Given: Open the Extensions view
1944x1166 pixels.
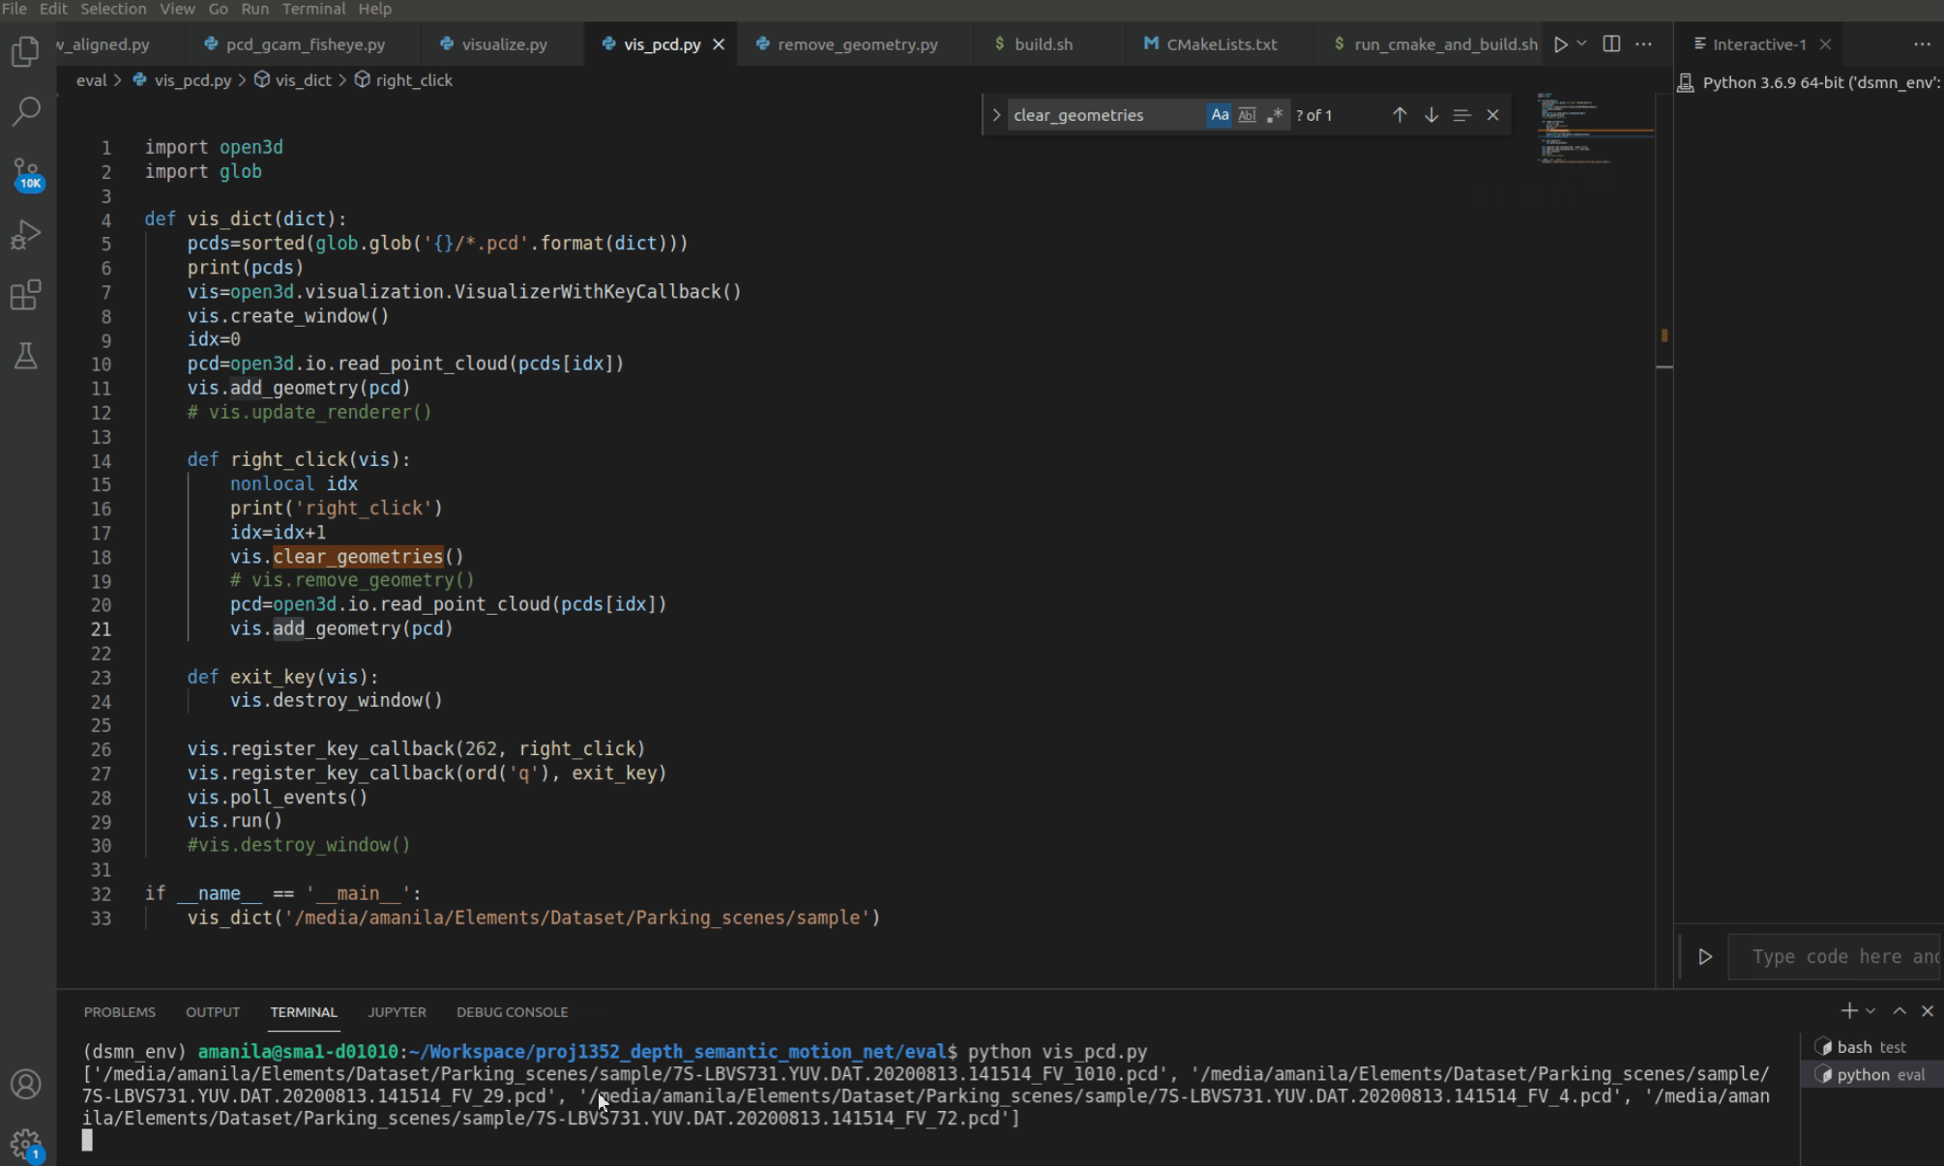Looking at the screenshot, I should point(26,295).
